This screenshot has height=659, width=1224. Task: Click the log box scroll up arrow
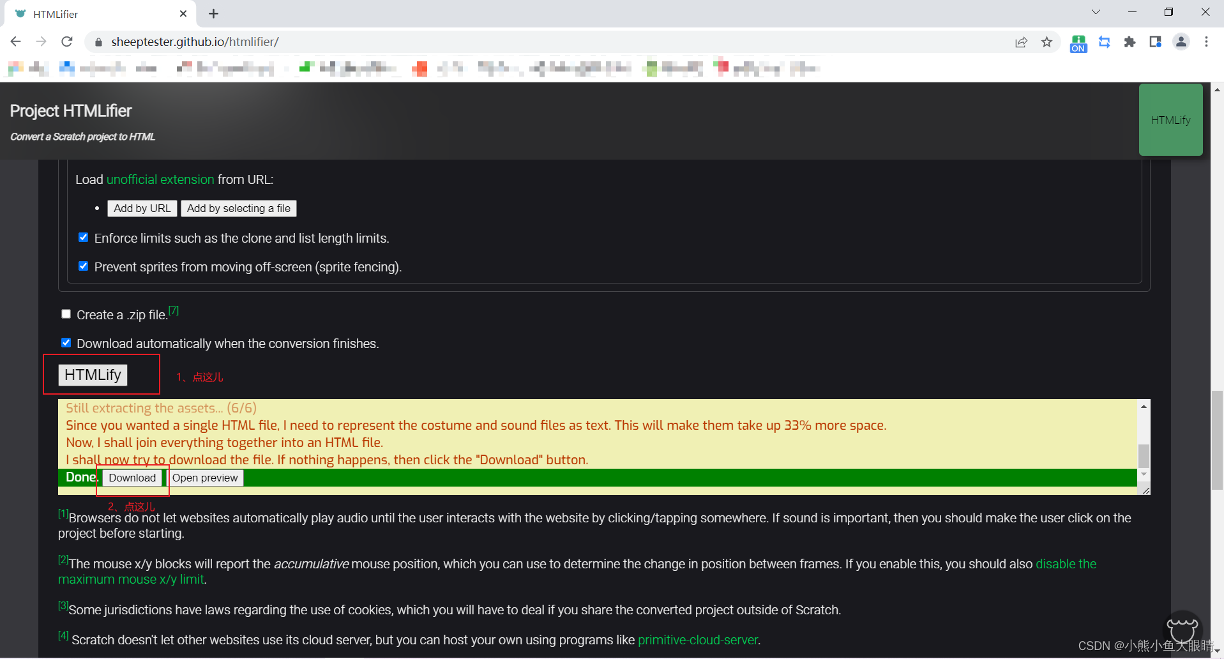1144,406
